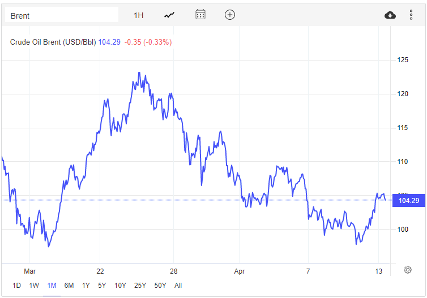Click the Brent symbol search field
Image resolution: width=427 pixels, height=298 pixels.
click(x=61, y=15)
